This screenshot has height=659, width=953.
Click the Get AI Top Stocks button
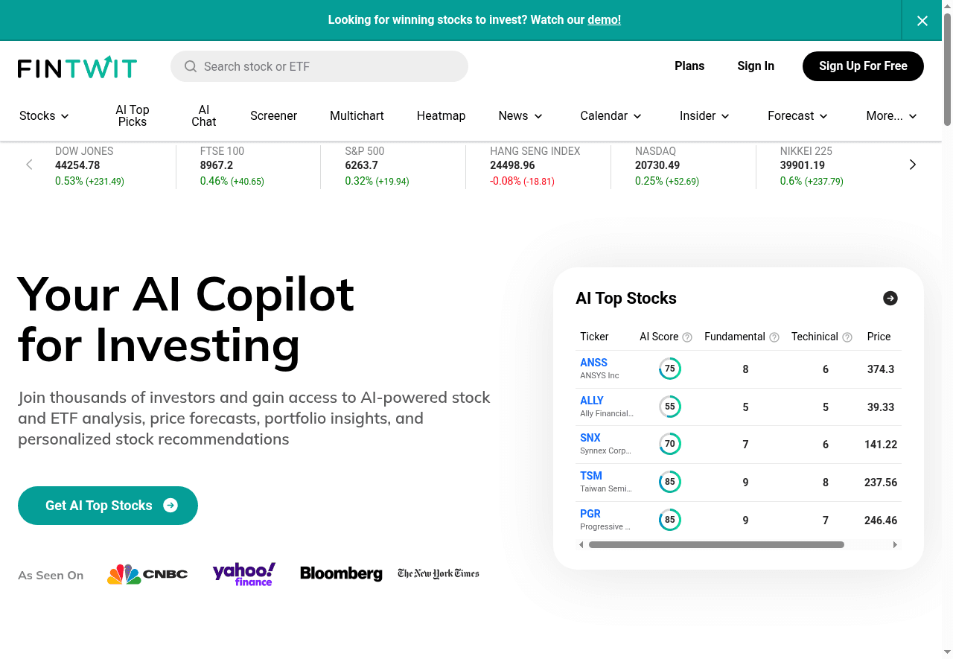[108, 506]
